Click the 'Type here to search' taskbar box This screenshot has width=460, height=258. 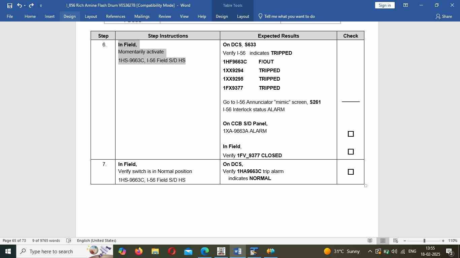point(64,251)
